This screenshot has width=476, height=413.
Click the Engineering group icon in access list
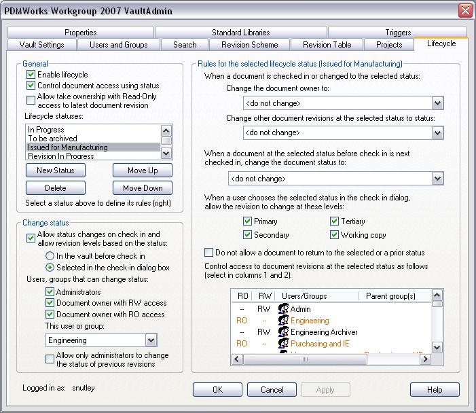pyautogui.click(x=283, y=320)
